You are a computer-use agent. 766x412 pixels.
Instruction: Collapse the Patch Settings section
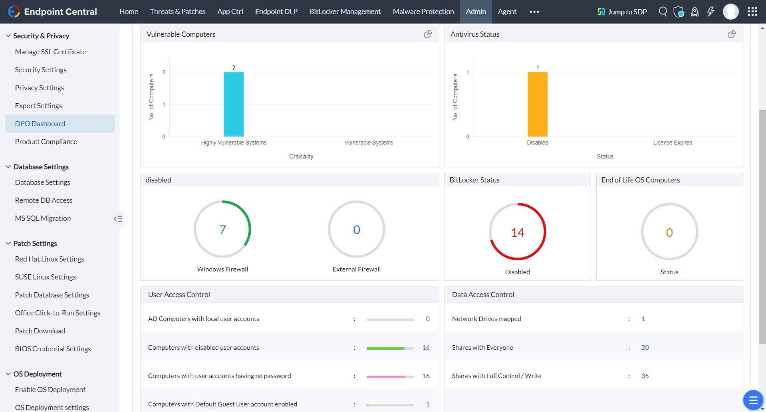8,243
